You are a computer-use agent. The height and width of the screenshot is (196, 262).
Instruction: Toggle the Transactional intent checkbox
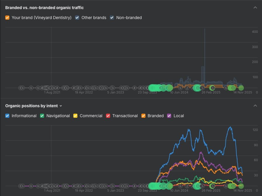coord(108,116)
